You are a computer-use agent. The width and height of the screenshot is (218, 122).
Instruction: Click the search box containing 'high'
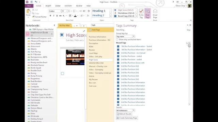102,25
